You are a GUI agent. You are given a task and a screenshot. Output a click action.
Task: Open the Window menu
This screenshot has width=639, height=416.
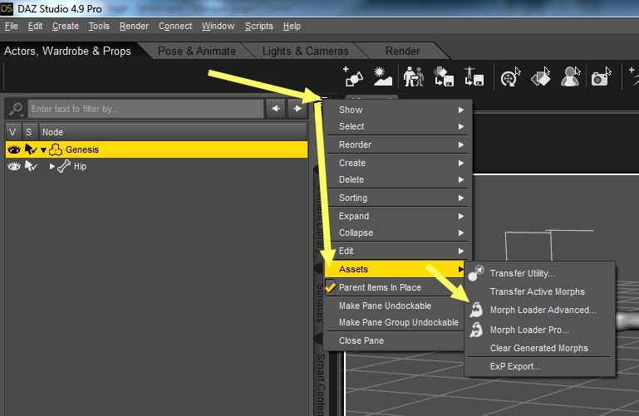point(218,26)
